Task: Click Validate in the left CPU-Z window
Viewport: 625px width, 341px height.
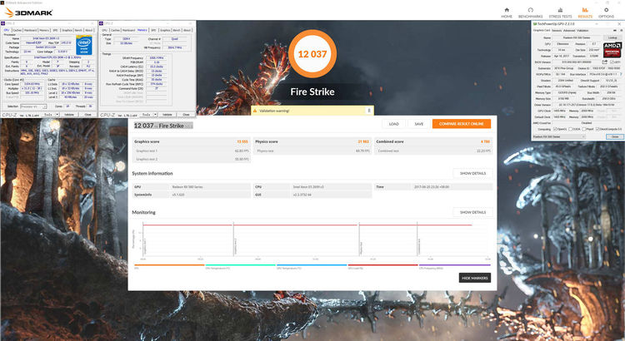Action: pyautogui.click(x=69, y=115)
